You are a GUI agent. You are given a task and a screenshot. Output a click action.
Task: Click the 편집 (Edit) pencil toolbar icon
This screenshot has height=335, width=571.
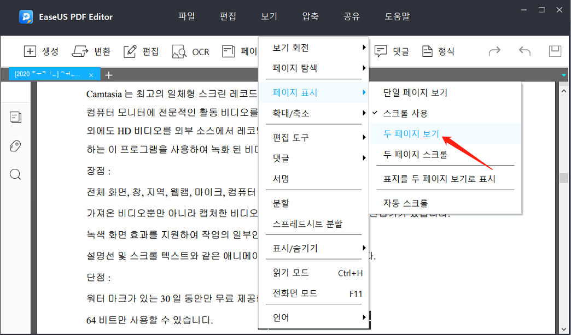[x=130, y=52]
